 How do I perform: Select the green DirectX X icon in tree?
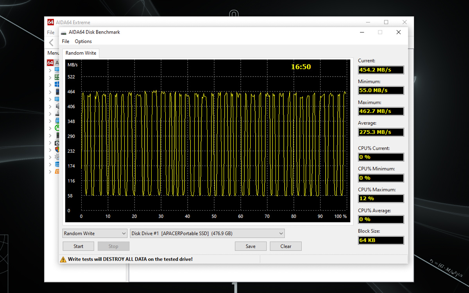[57, 128]
